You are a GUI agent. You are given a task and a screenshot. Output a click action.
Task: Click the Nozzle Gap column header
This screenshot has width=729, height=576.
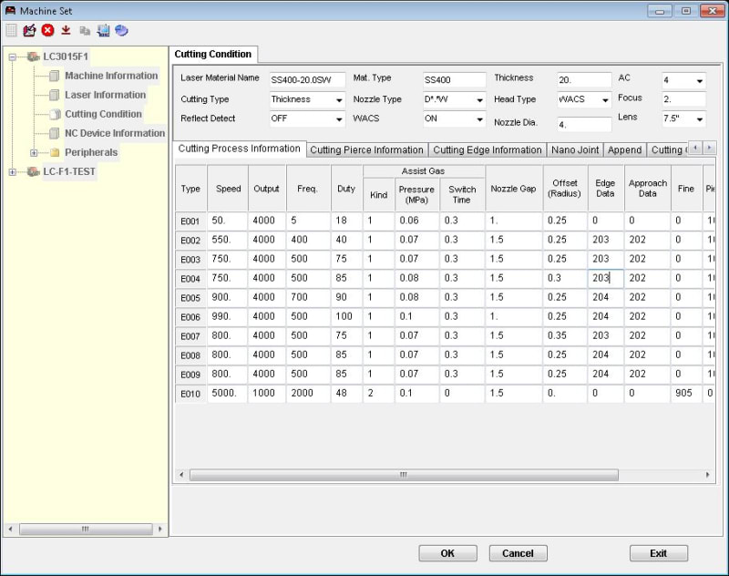(x=513, y=189)
